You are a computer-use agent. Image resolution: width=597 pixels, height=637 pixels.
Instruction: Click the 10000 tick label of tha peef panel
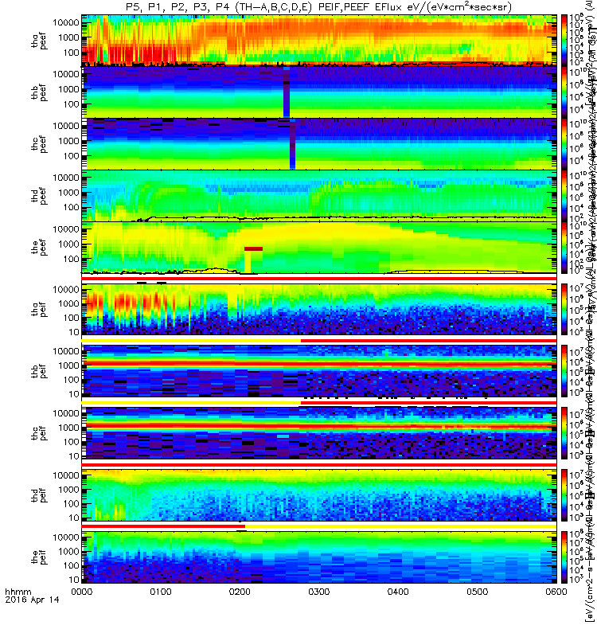click(66, 23)
